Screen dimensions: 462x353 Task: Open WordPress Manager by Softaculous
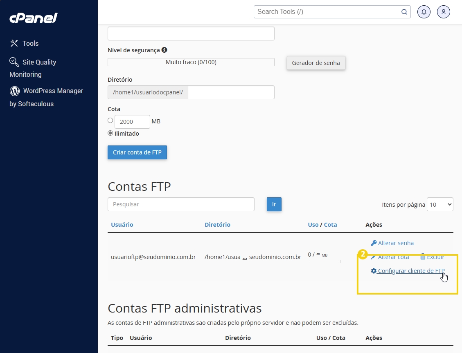46,97
